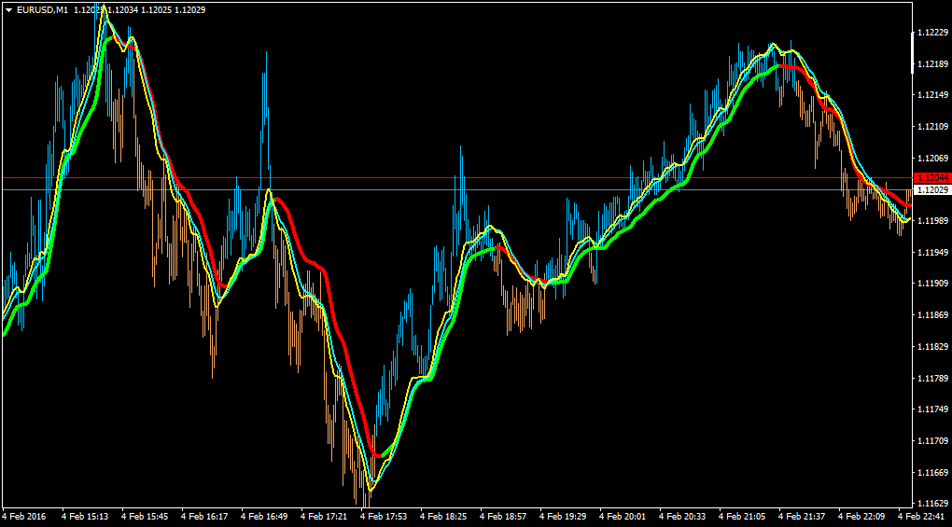The image size is (952, 527).
Task: Select the 4 Feb 20:01 time label
Action: pyautogui.click(x=623, y=516)
